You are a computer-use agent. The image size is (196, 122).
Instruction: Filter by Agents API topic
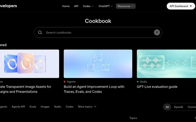(x=18, y=107)
